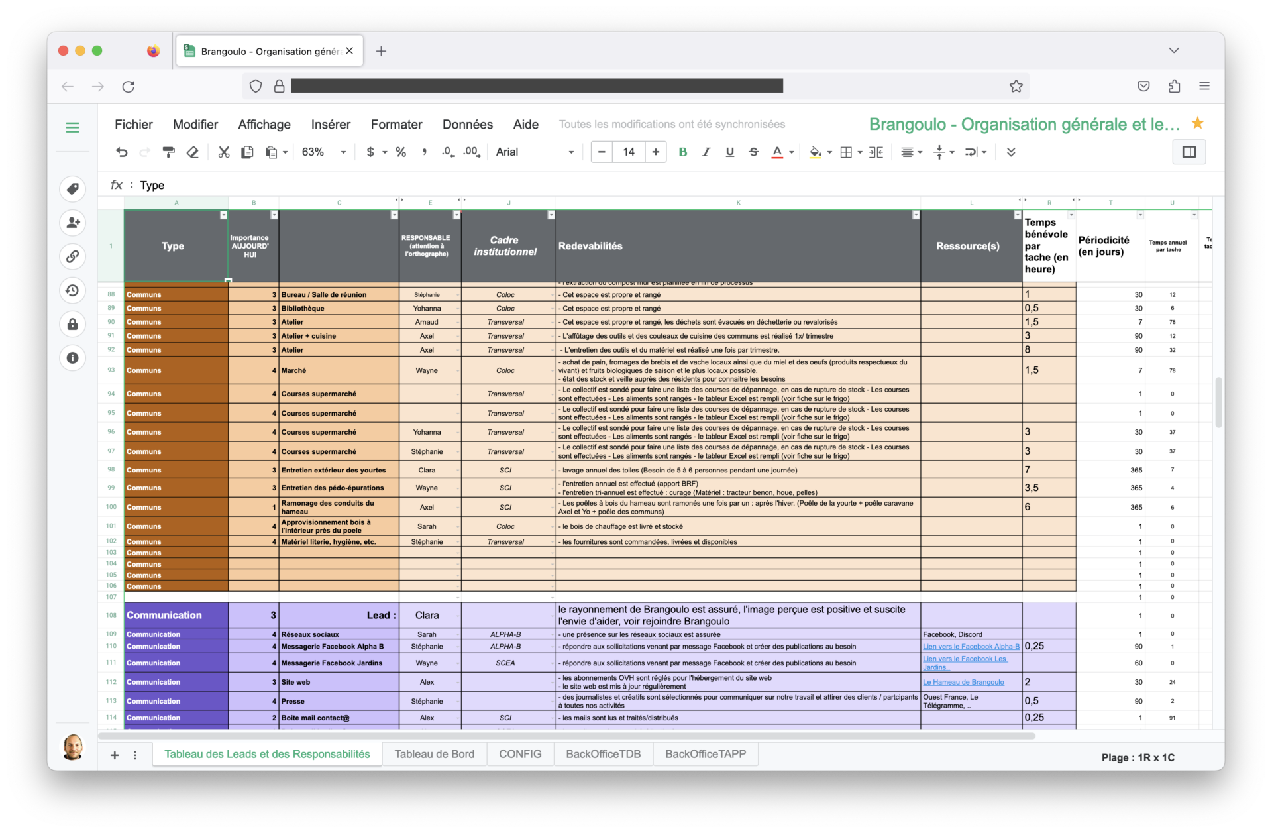1272x833 pixels.
Task: Click the add-user share icon
Action: pos(73,223)
